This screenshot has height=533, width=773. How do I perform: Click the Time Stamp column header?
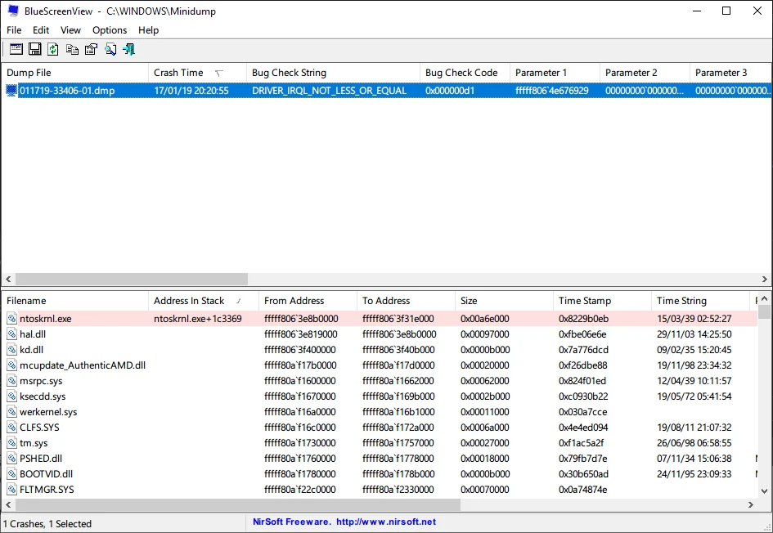(602, 301)
